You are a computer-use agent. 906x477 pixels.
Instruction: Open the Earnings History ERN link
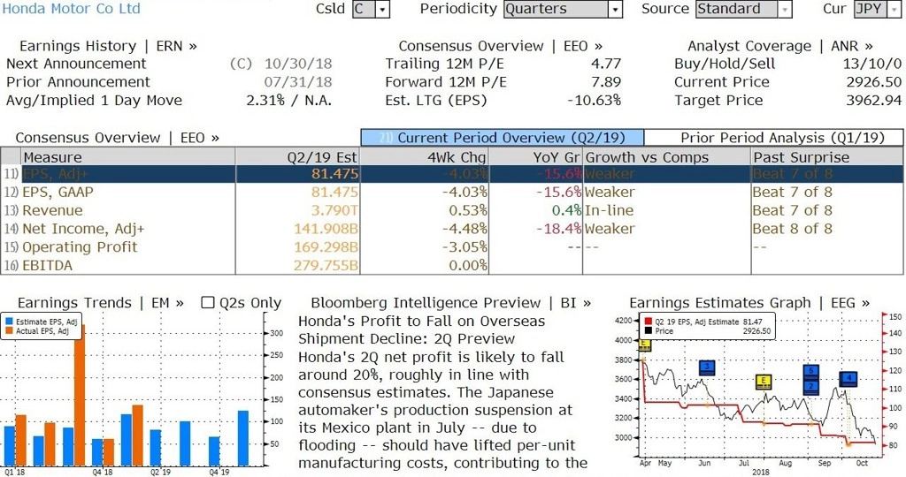(108, 46)
